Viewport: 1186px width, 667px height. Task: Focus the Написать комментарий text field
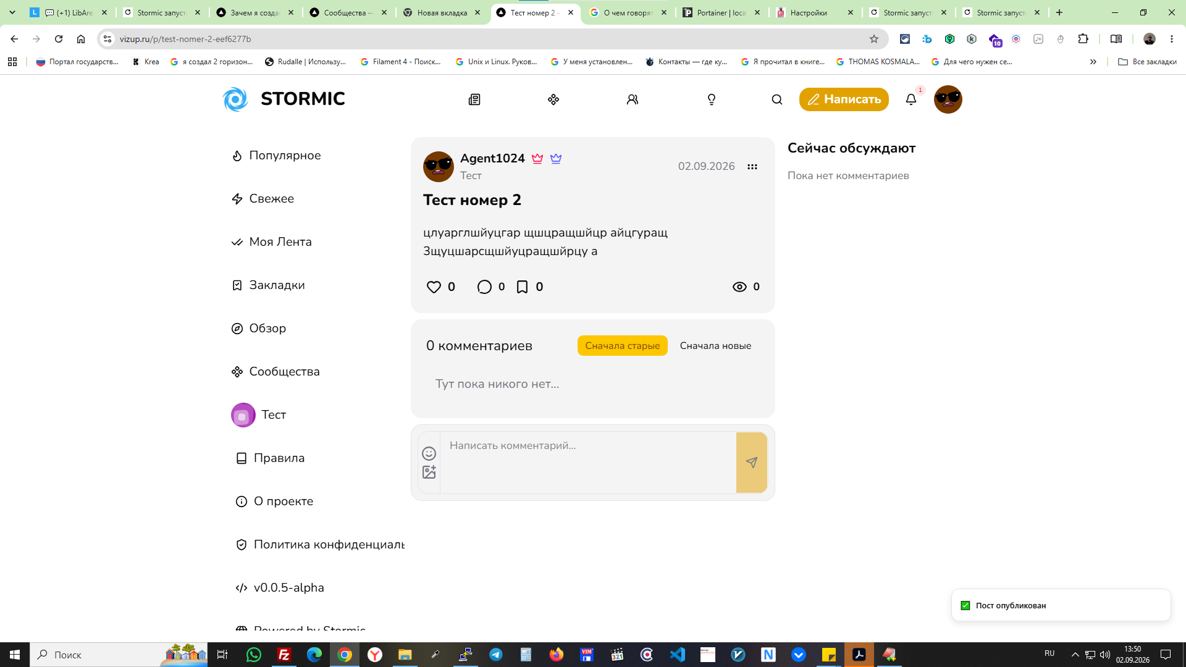point(588,463)
